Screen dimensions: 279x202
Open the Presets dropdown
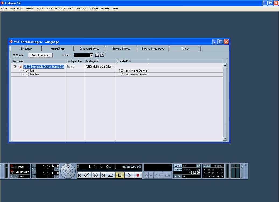point(91,55)
